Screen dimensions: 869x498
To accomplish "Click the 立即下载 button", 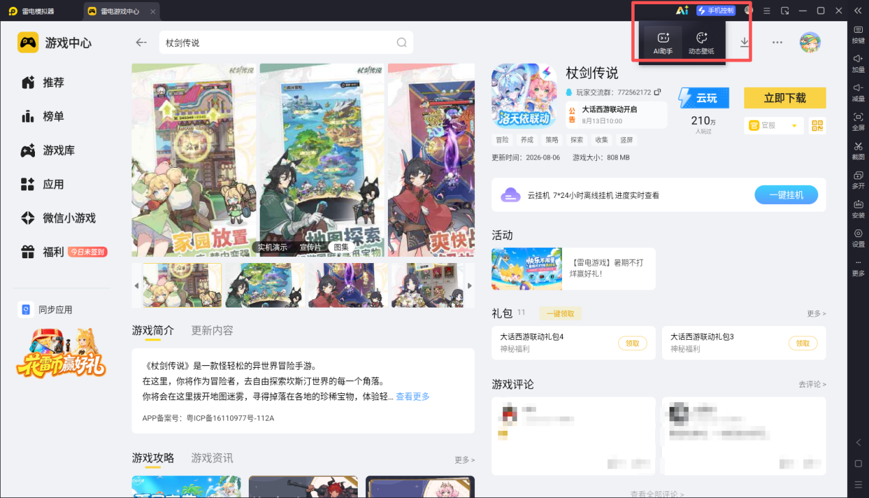I will click(x=785, y=98).
